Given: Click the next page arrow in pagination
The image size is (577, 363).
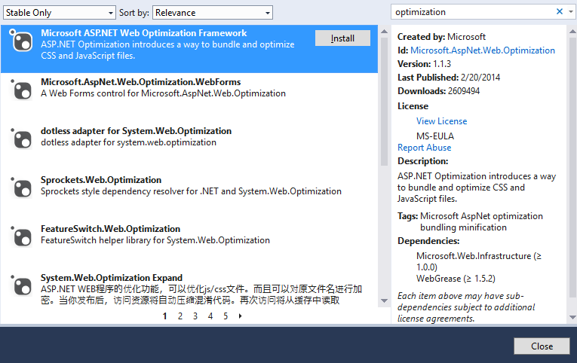Looking at the screenshot, I should click(x=241, y=316).
